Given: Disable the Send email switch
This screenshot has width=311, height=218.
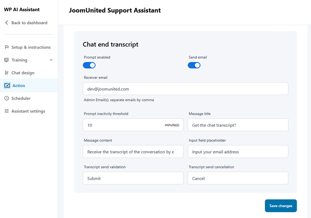Looking at the screenshot, I should tap(194, 65).
